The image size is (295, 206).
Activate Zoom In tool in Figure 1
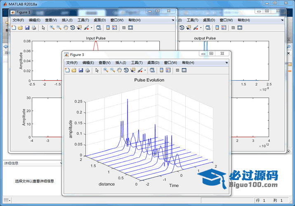pyautogui.click(x=52, y=28)
